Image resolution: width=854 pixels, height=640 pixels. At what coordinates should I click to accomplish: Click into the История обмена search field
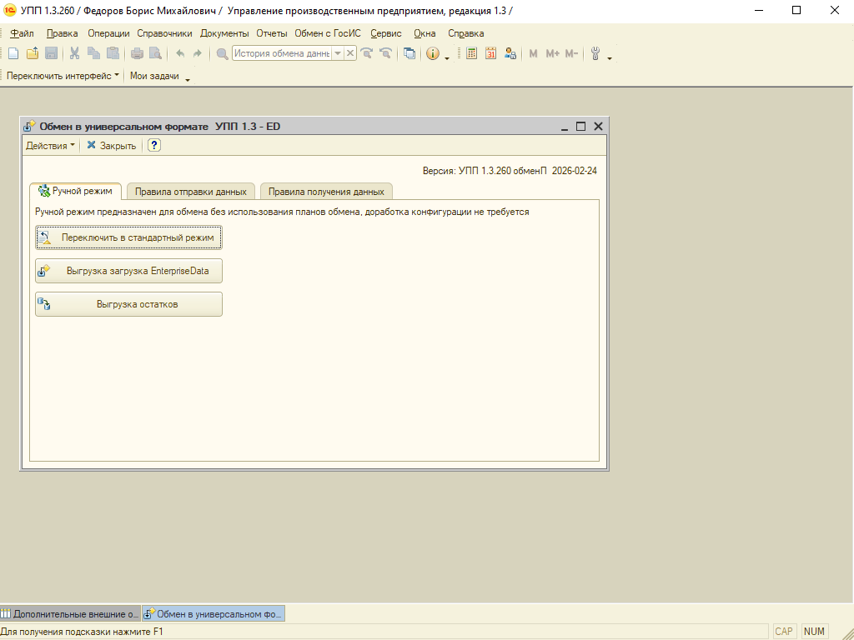[282, 53]
